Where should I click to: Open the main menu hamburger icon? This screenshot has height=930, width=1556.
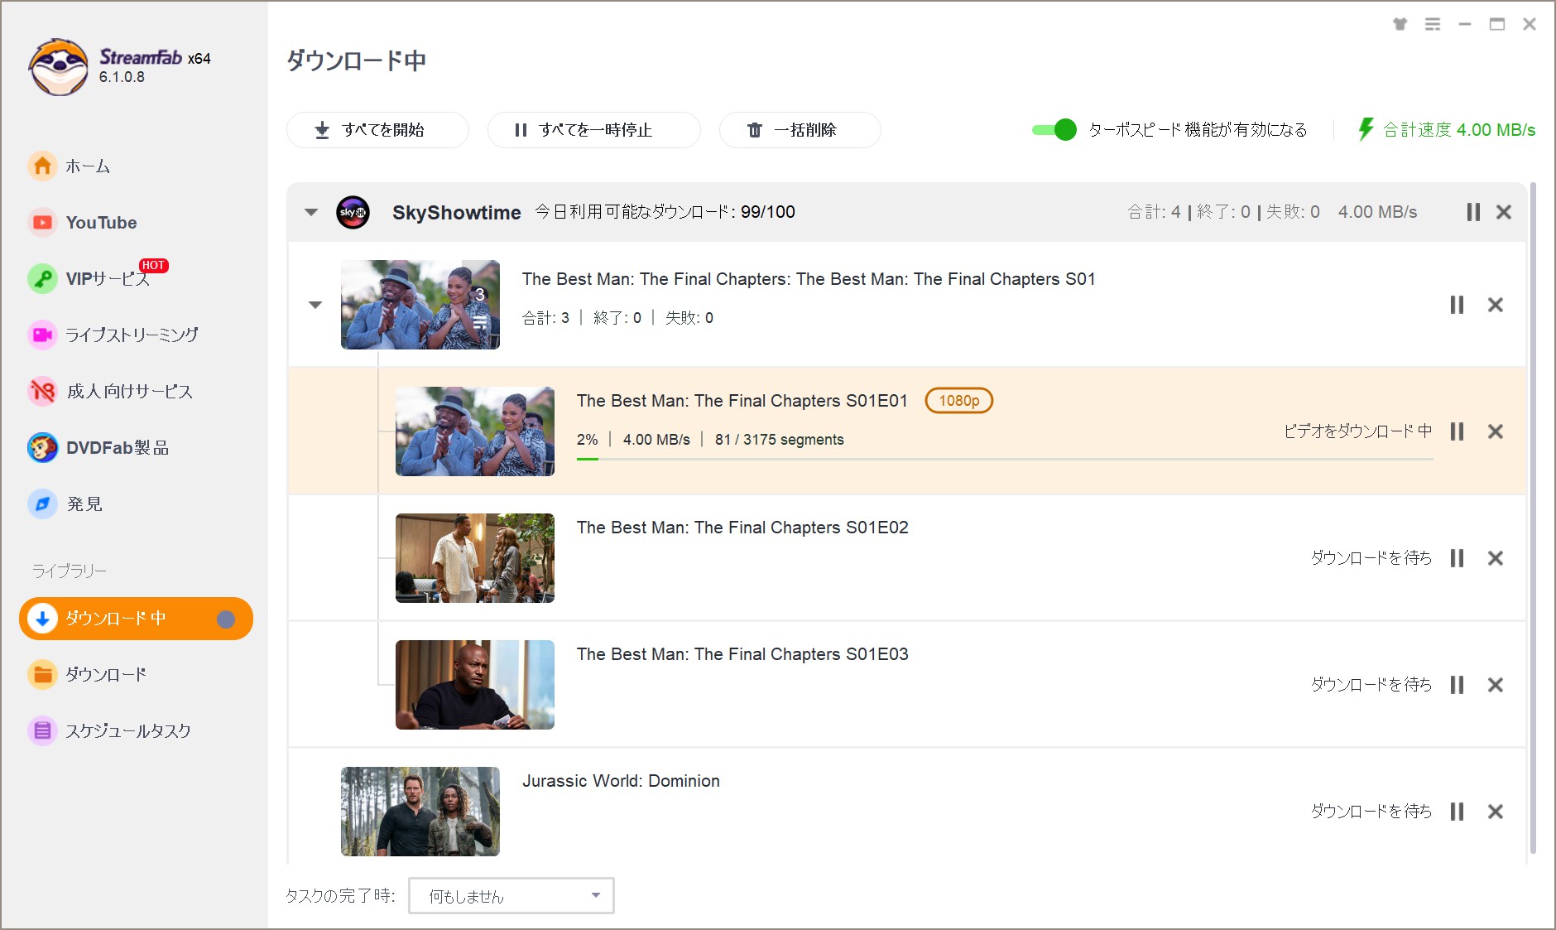tap(1433, 24)
